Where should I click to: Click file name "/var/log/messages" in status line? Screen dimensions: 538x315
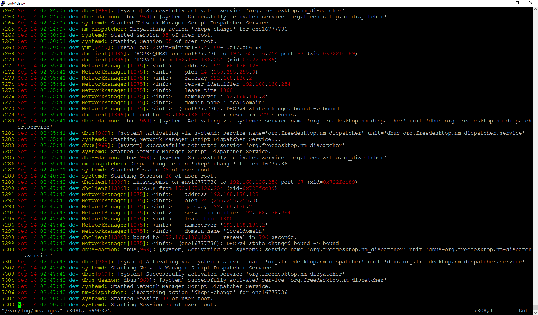[x=32, y=311]
